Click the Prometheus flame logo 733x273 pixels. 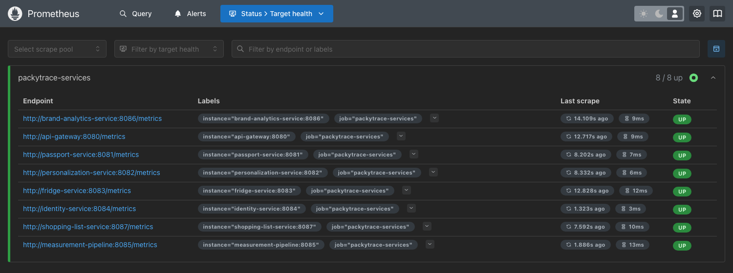(x=15, y=14)
